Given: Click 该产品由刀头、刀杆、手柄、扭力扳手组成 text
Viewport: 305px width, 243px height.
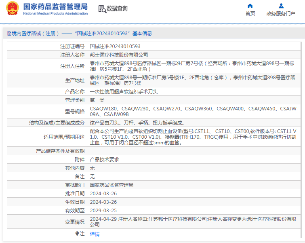Looking at the screenshot, I should [137, 123].
